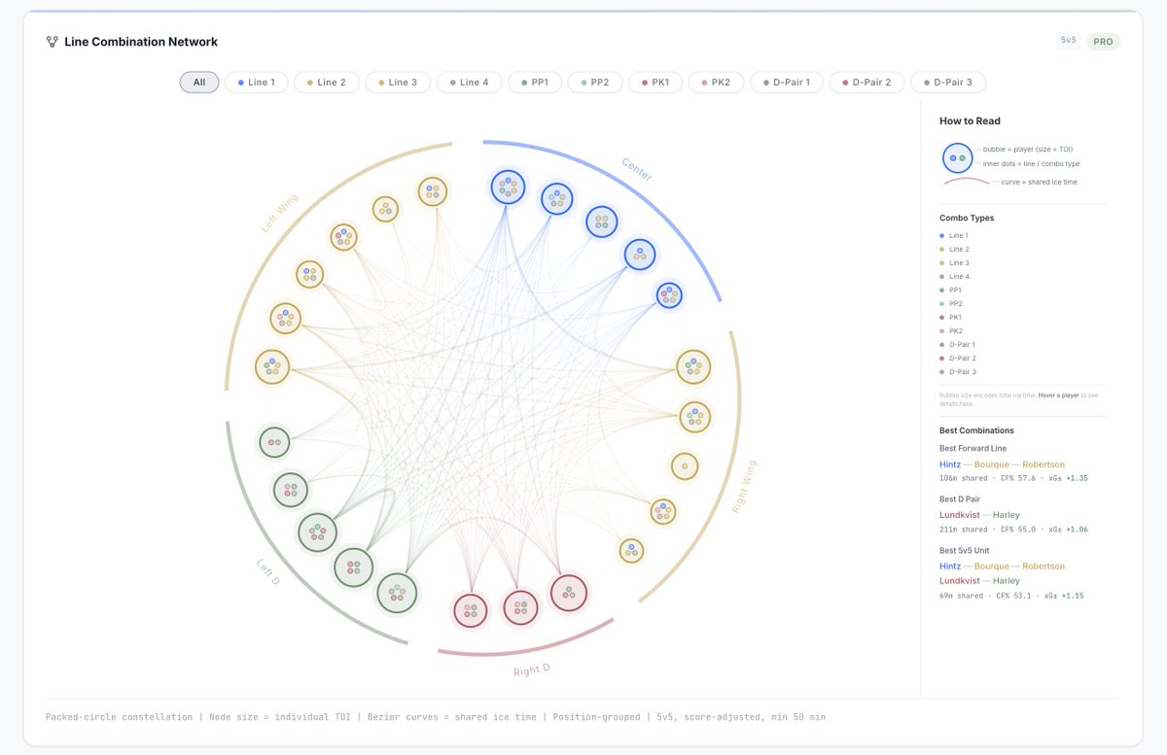Click the Line Combination Network title
This screenshot has height=755, width=1167.
(x=141, y=42)
